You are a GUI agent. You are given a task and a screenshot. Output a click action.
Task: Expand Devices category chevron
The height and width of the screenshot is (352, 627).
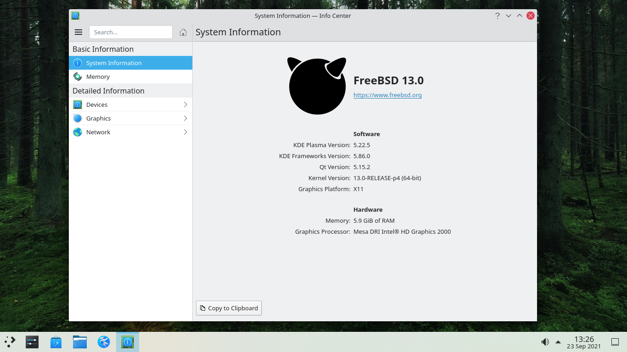coord(185,104)
